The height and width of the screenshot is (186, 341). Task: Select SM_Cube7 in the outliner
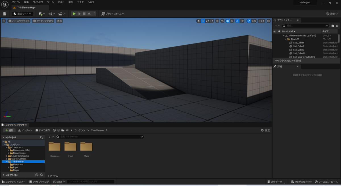point(299,46)
